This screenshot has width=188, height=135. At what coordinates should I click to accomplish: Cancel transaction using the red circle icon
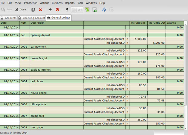(x=57, y=10)
